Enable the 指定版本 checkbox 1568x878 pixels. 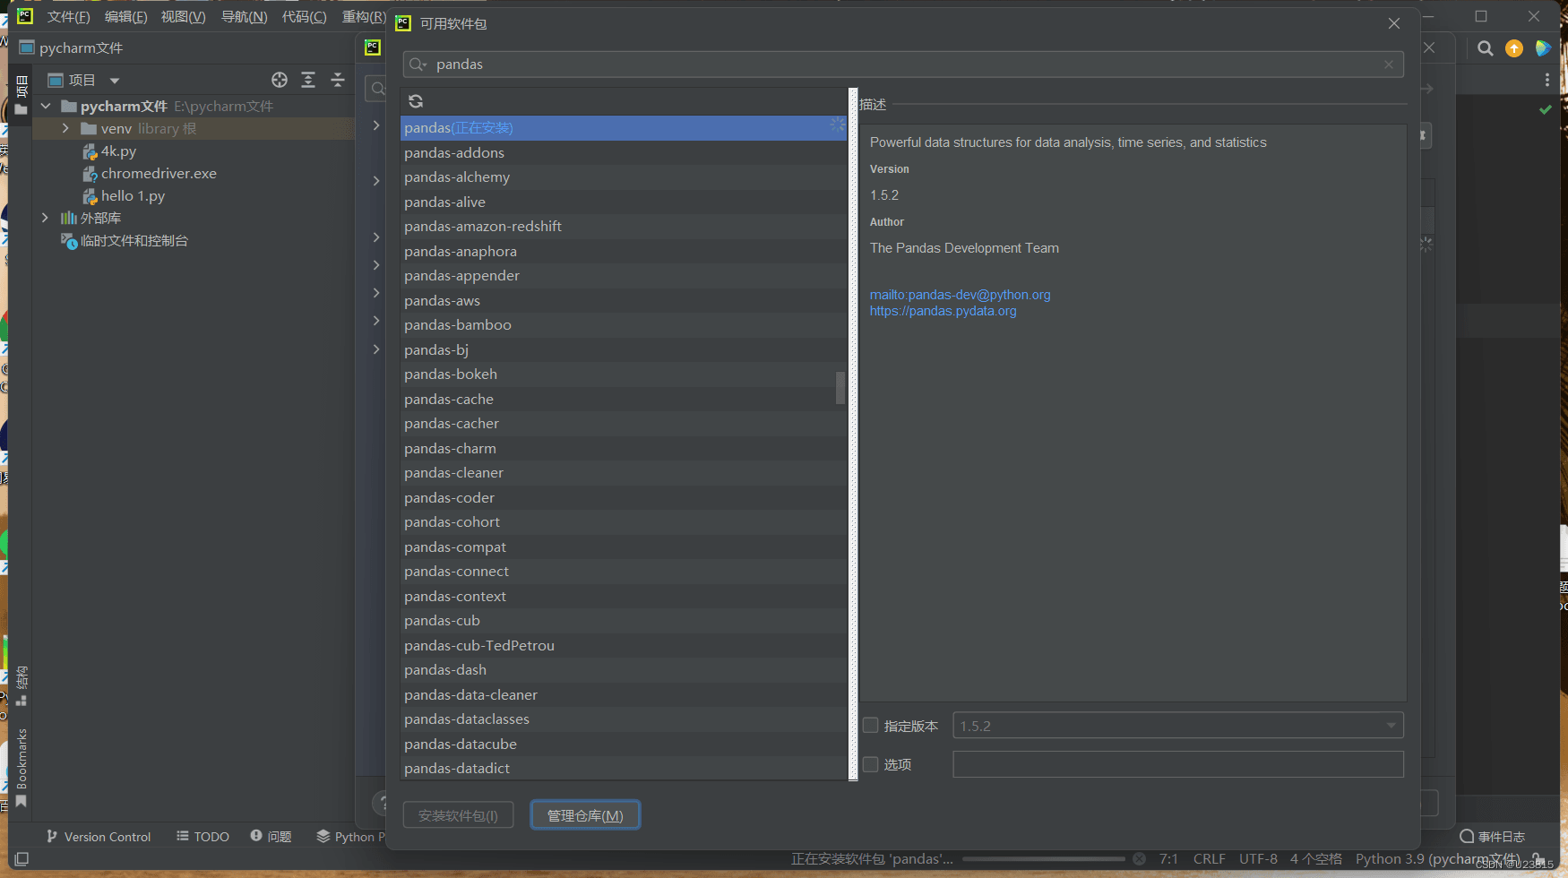(x=870, y=726)
